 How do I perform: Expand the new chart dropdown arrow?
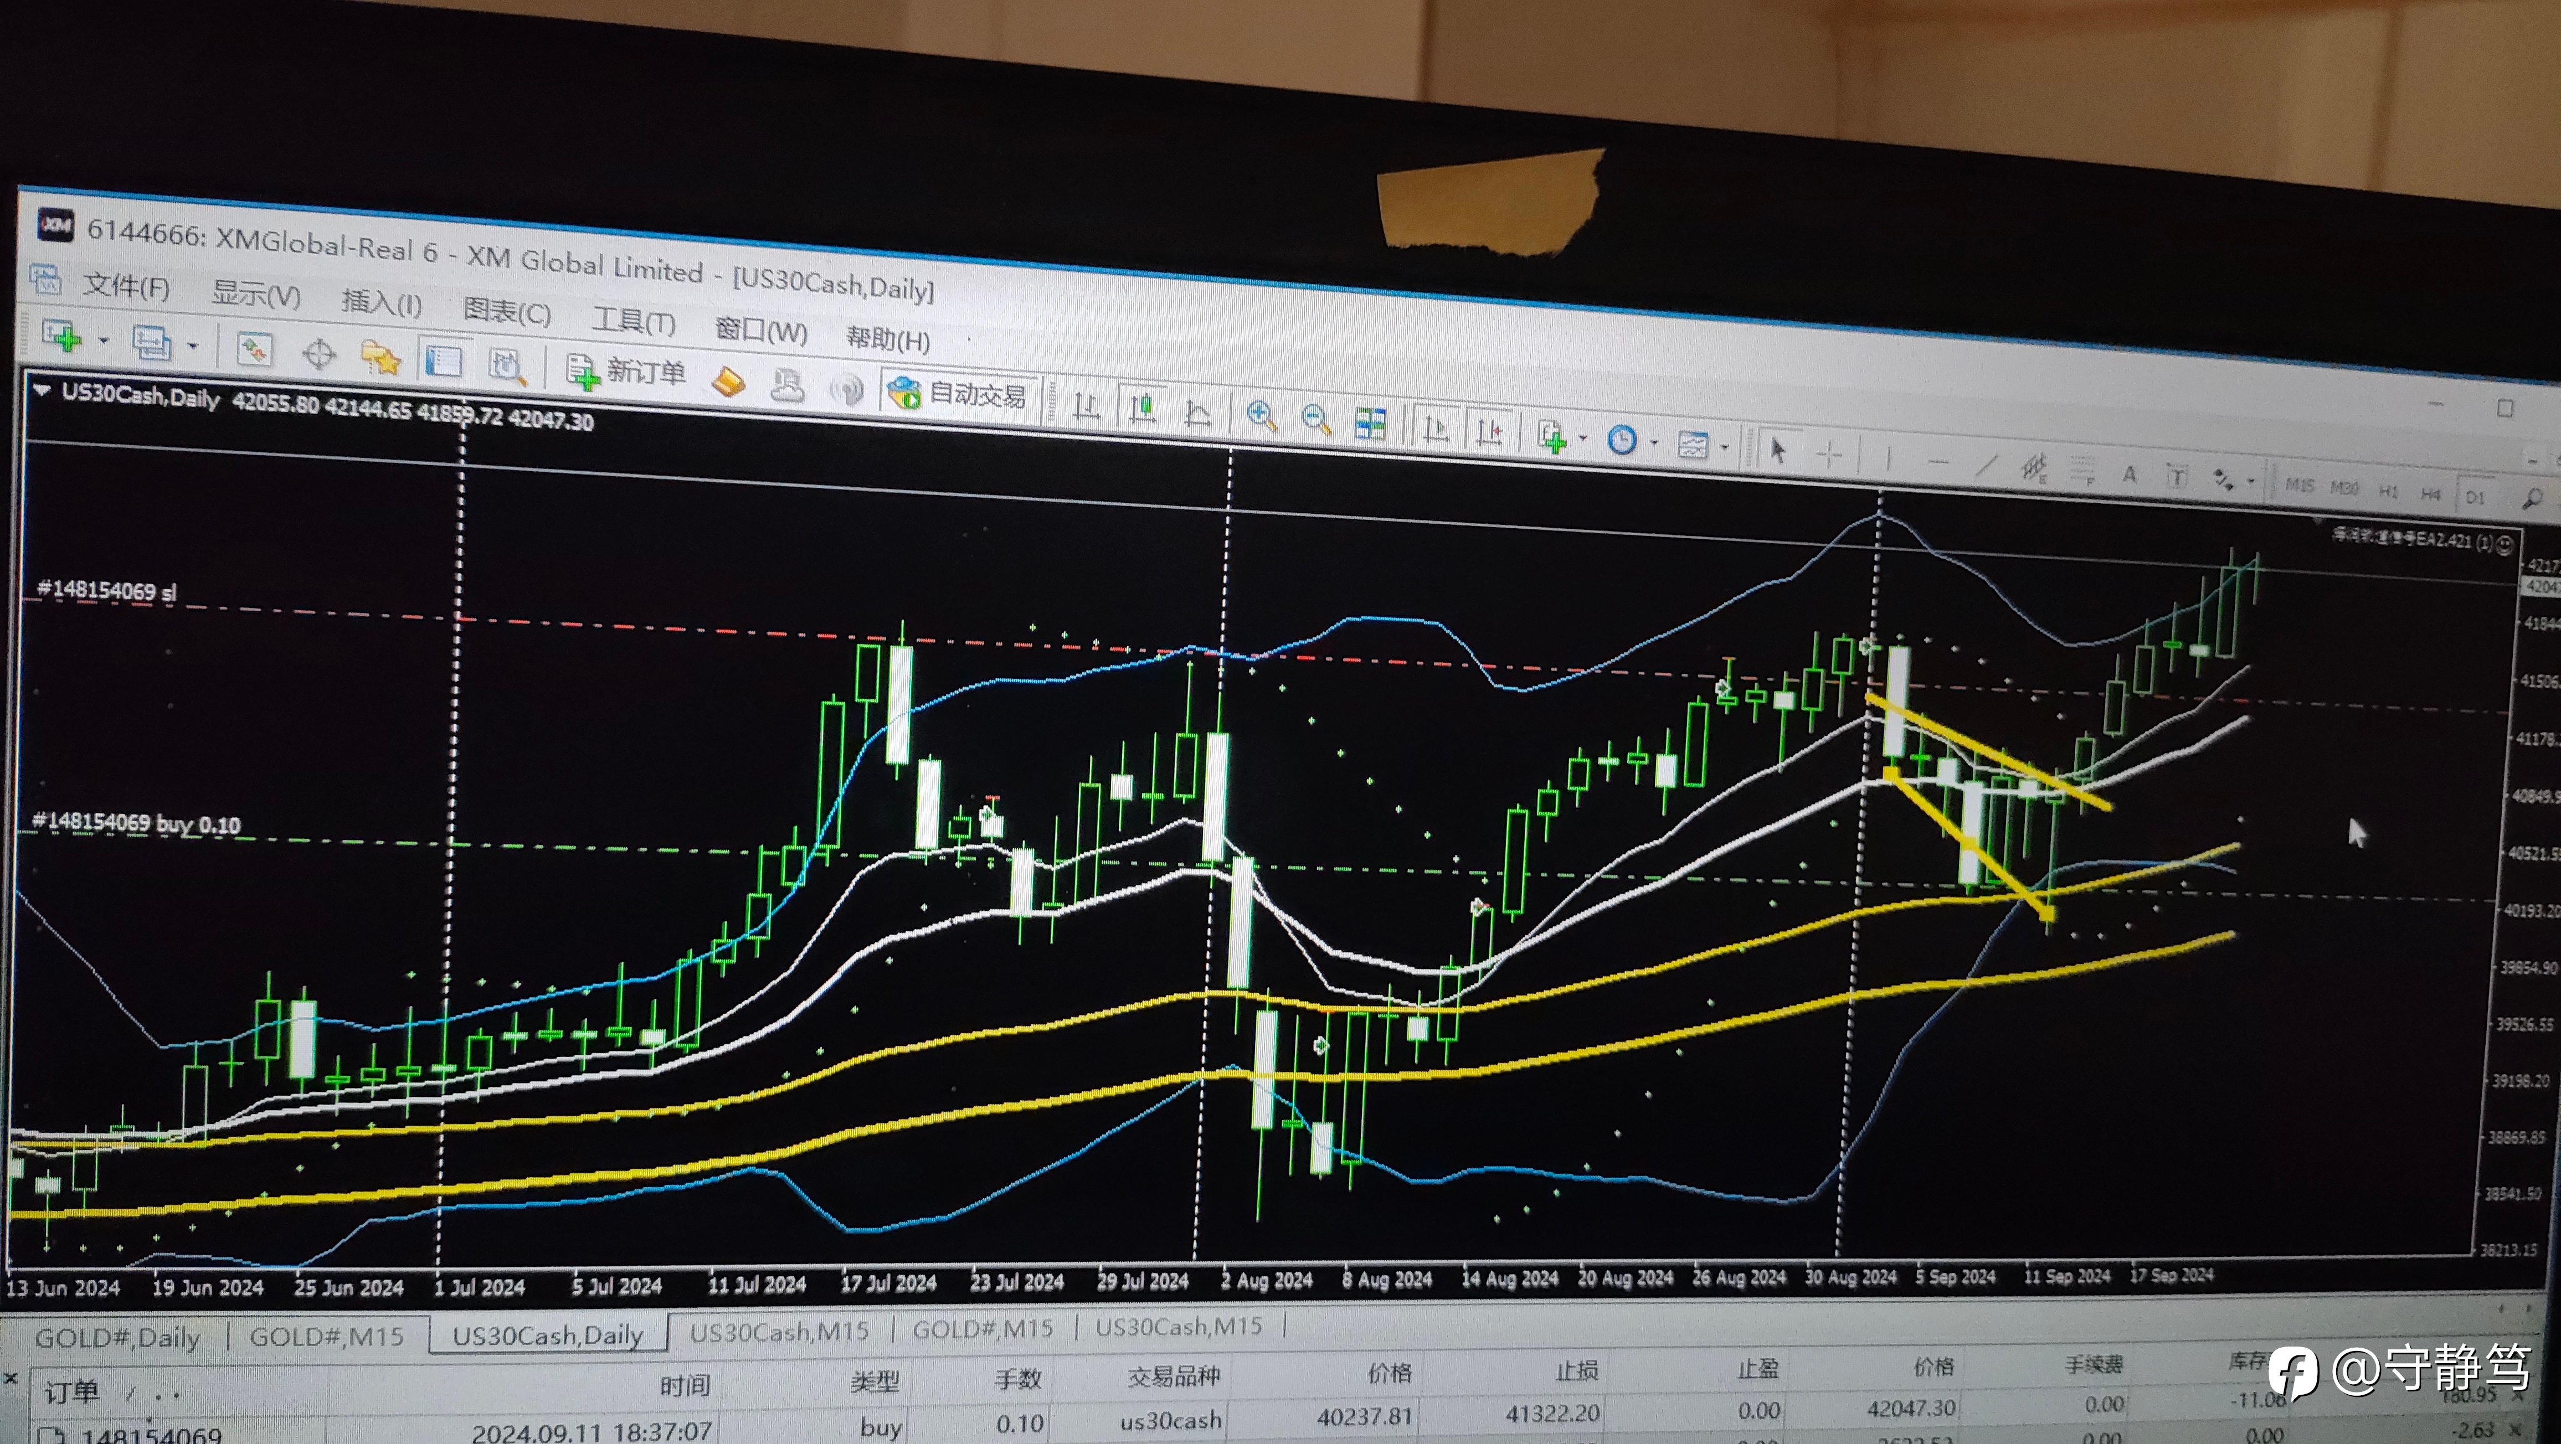point(104,341)
